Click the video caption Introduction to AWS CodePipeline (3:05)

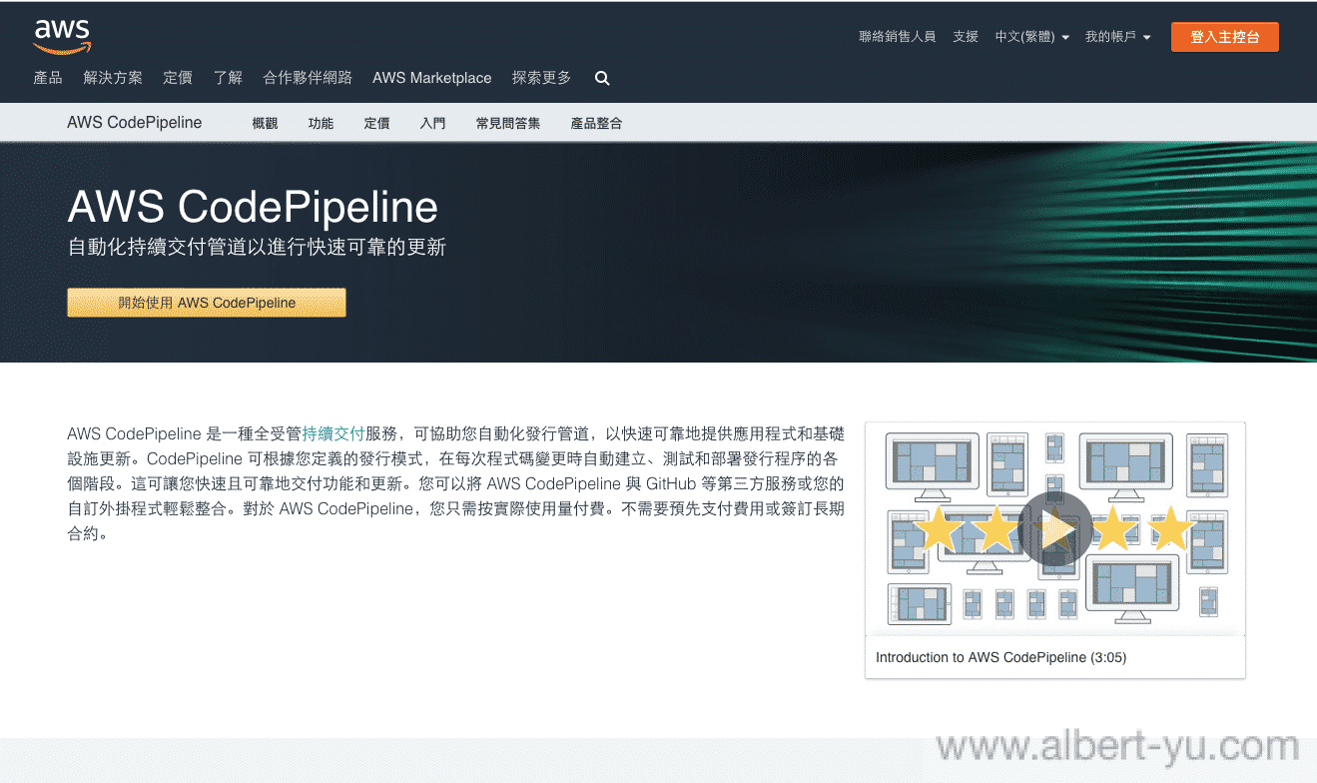pos(1000,657)
